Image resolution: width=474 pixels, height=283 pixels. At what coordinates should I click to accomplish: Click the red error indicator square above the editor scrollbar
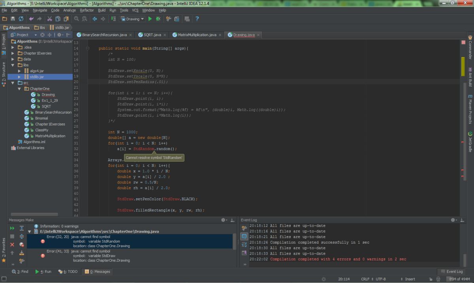pos(463,42)
